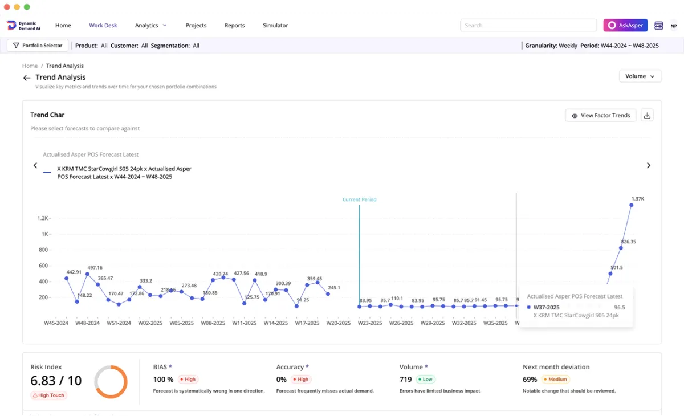
Task: Click the macOS green maximize dot
Action: pyautogui.click(x=27, y=7)
